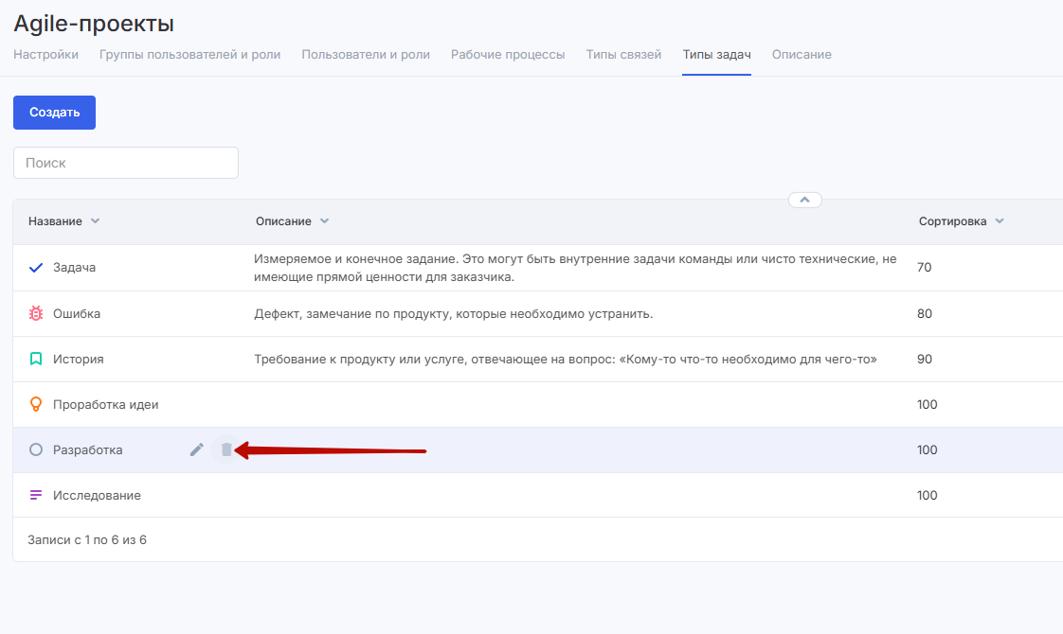The height and width of the screenshot is (634, 1063).
Task: Select the Исследование row name
Action: 97,495
